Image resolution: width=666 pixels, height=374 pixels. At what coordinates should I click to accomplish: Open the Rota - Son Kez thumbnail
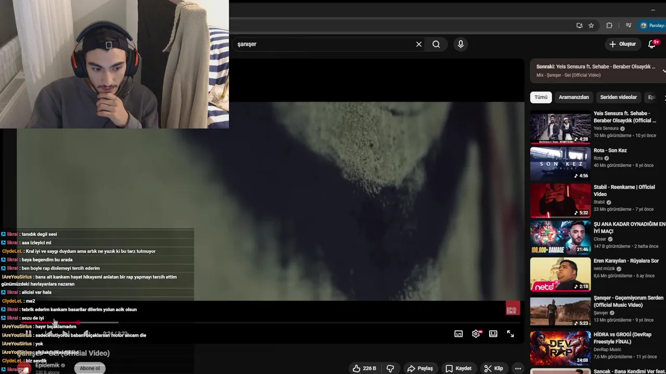coord(560,164)
